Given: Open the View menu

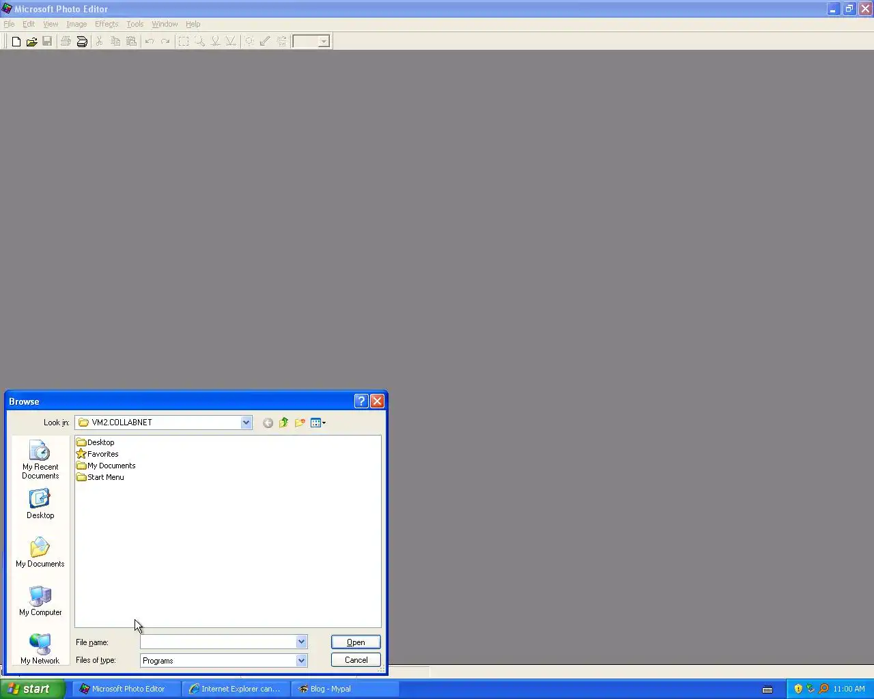Looking at the screenshot, I should click(51, 24).
